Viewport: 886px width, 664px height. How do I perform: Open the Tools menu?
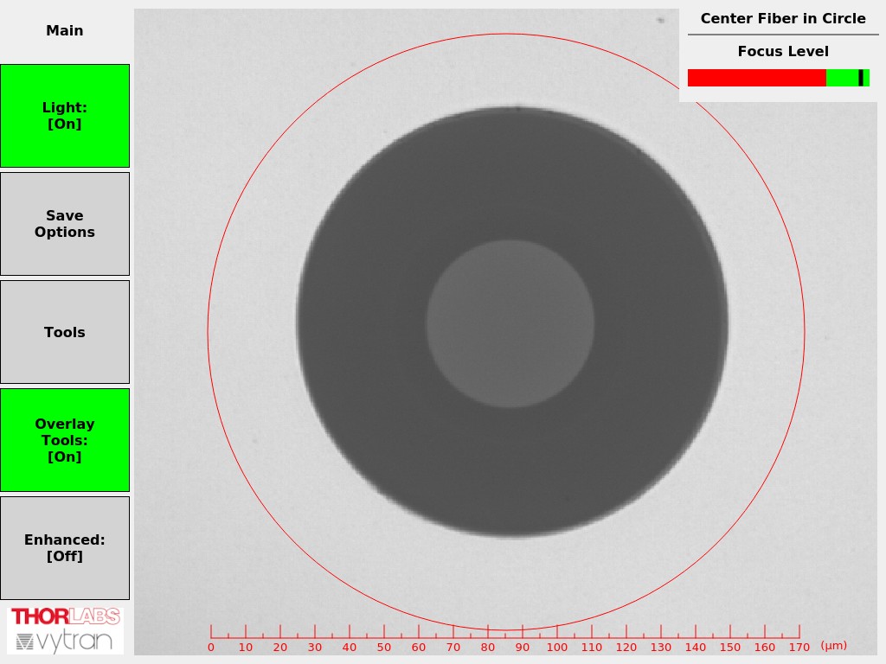[x=65, y=332]
